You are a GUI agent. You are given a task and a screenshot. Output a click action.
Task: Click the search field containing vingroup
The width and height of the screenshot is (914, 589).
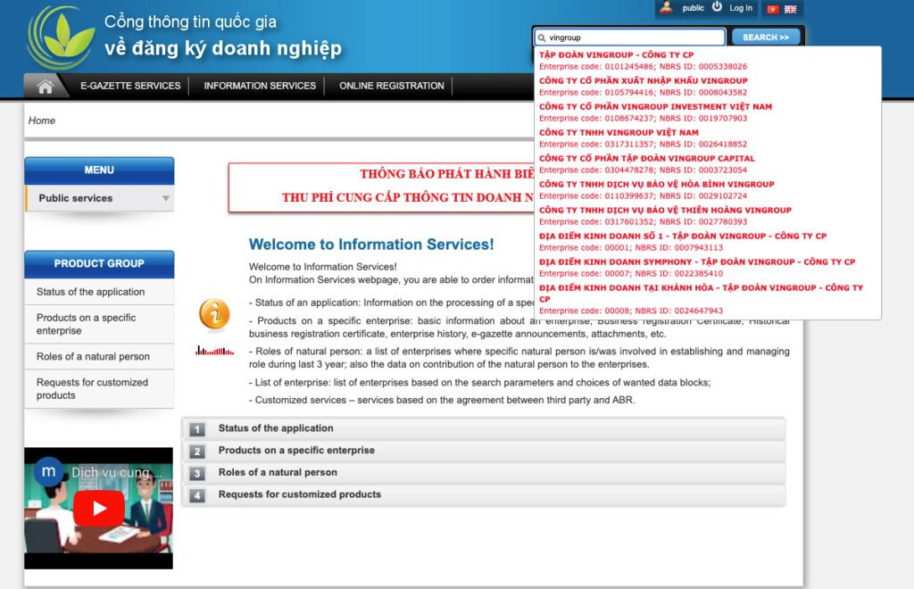pos(634,37)
